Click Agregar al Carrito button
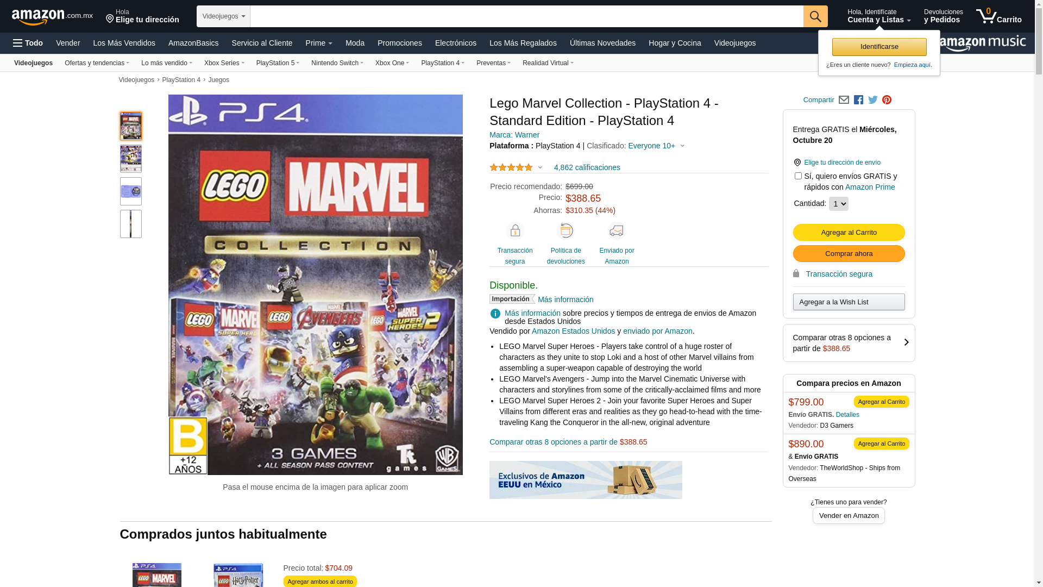This screenshot has height=587, width=1043. [849, 232]
